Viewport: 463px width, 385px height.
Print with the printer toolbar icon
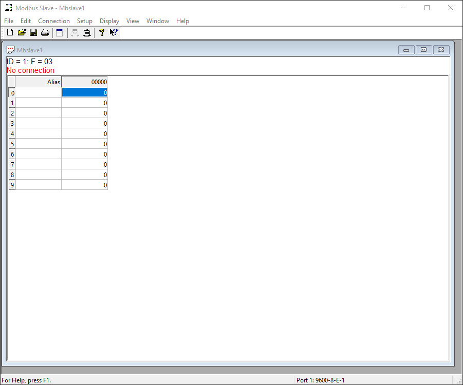(45, 32)
